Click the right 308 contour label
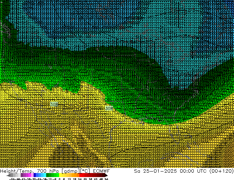234x180 pixels. (x=109, y=108)
